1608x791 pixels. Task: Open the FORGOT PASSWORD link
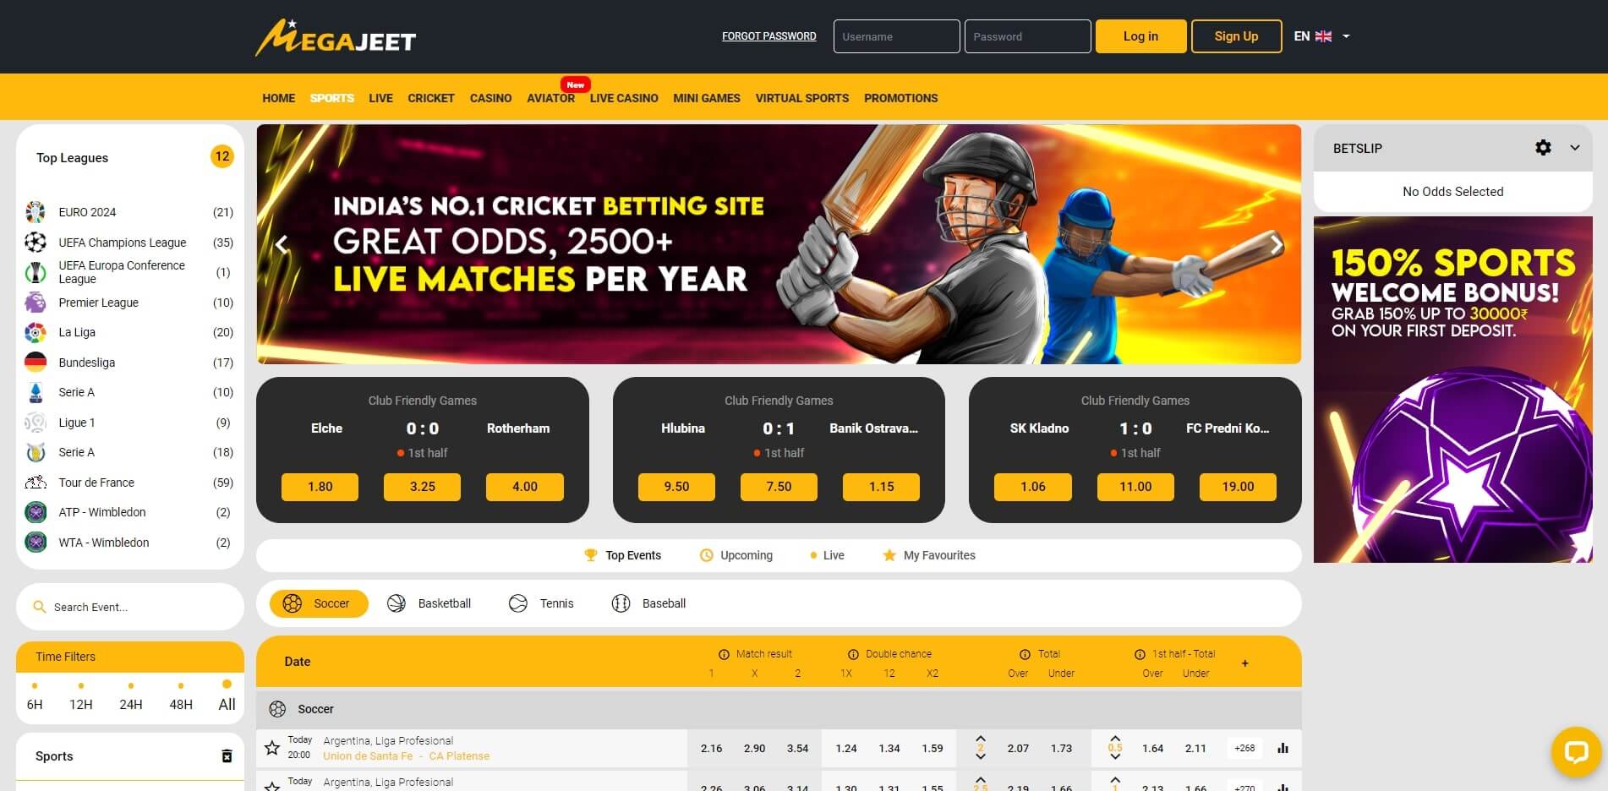coord(768,36)
